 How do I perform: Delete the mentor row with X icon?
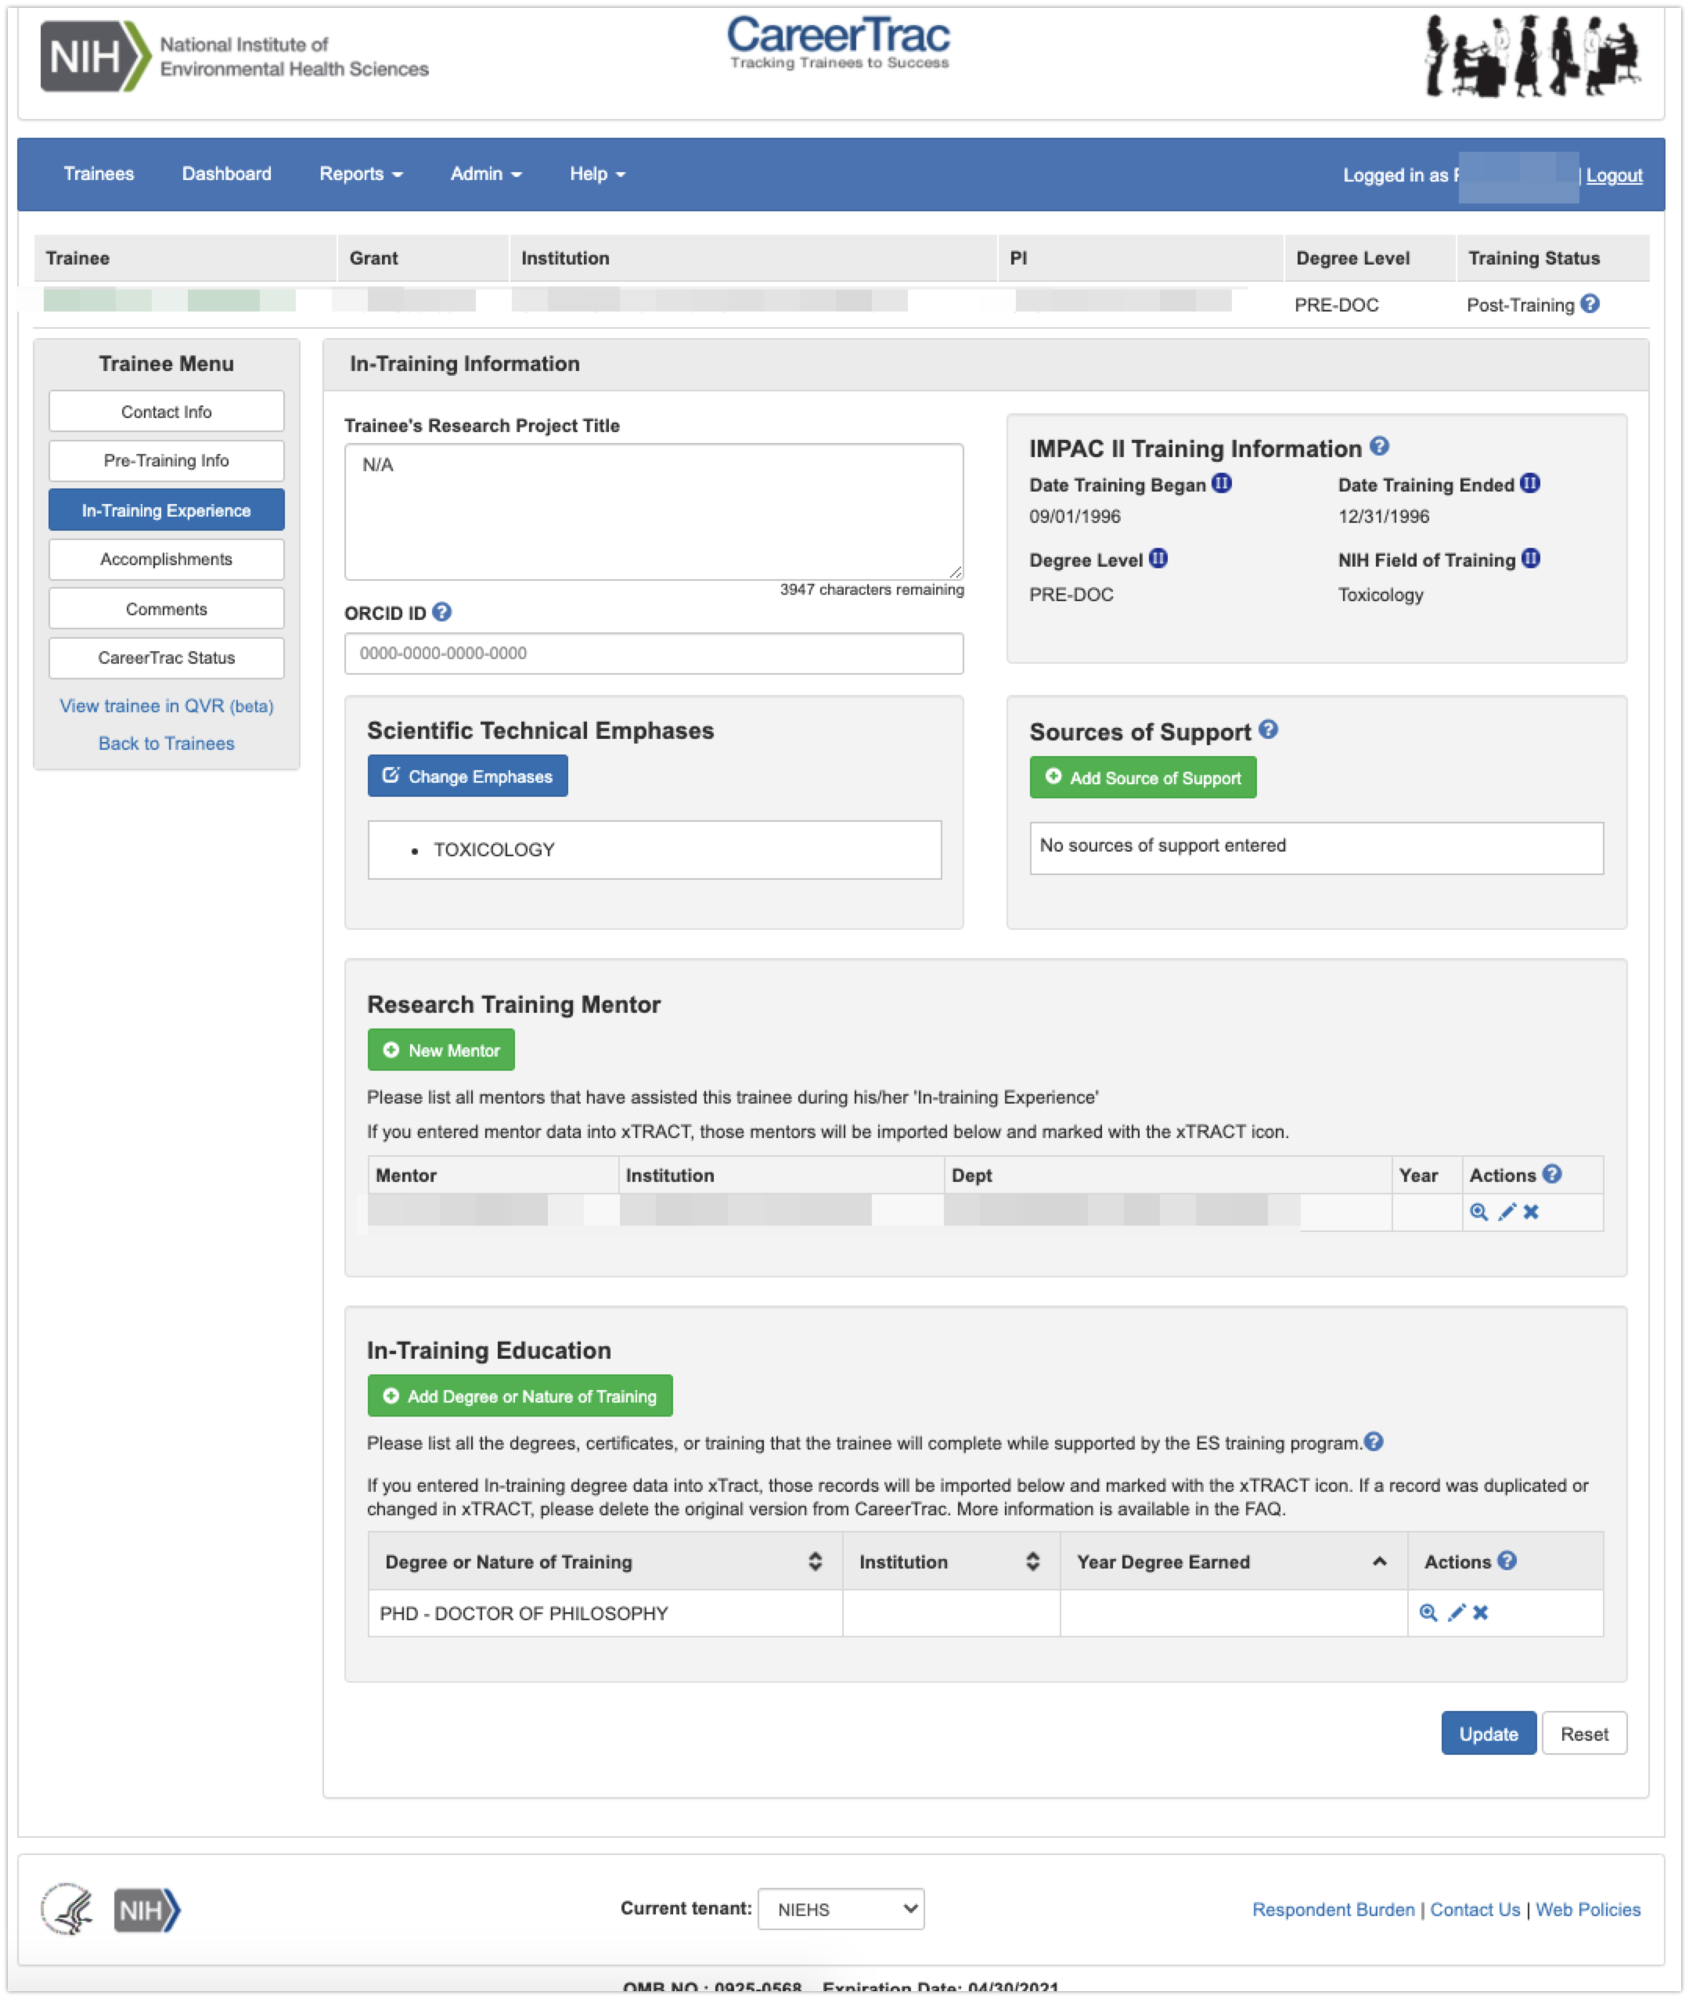pyautogui.click(x=1531, y=1212)
